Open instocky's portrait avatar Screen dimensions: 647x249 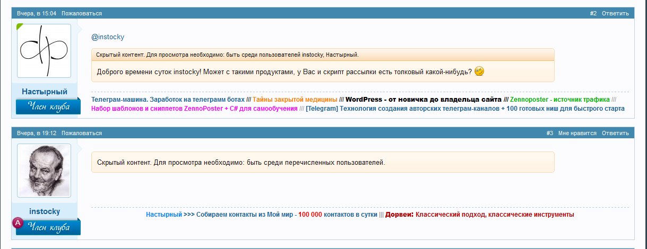(x=44, y=170)
